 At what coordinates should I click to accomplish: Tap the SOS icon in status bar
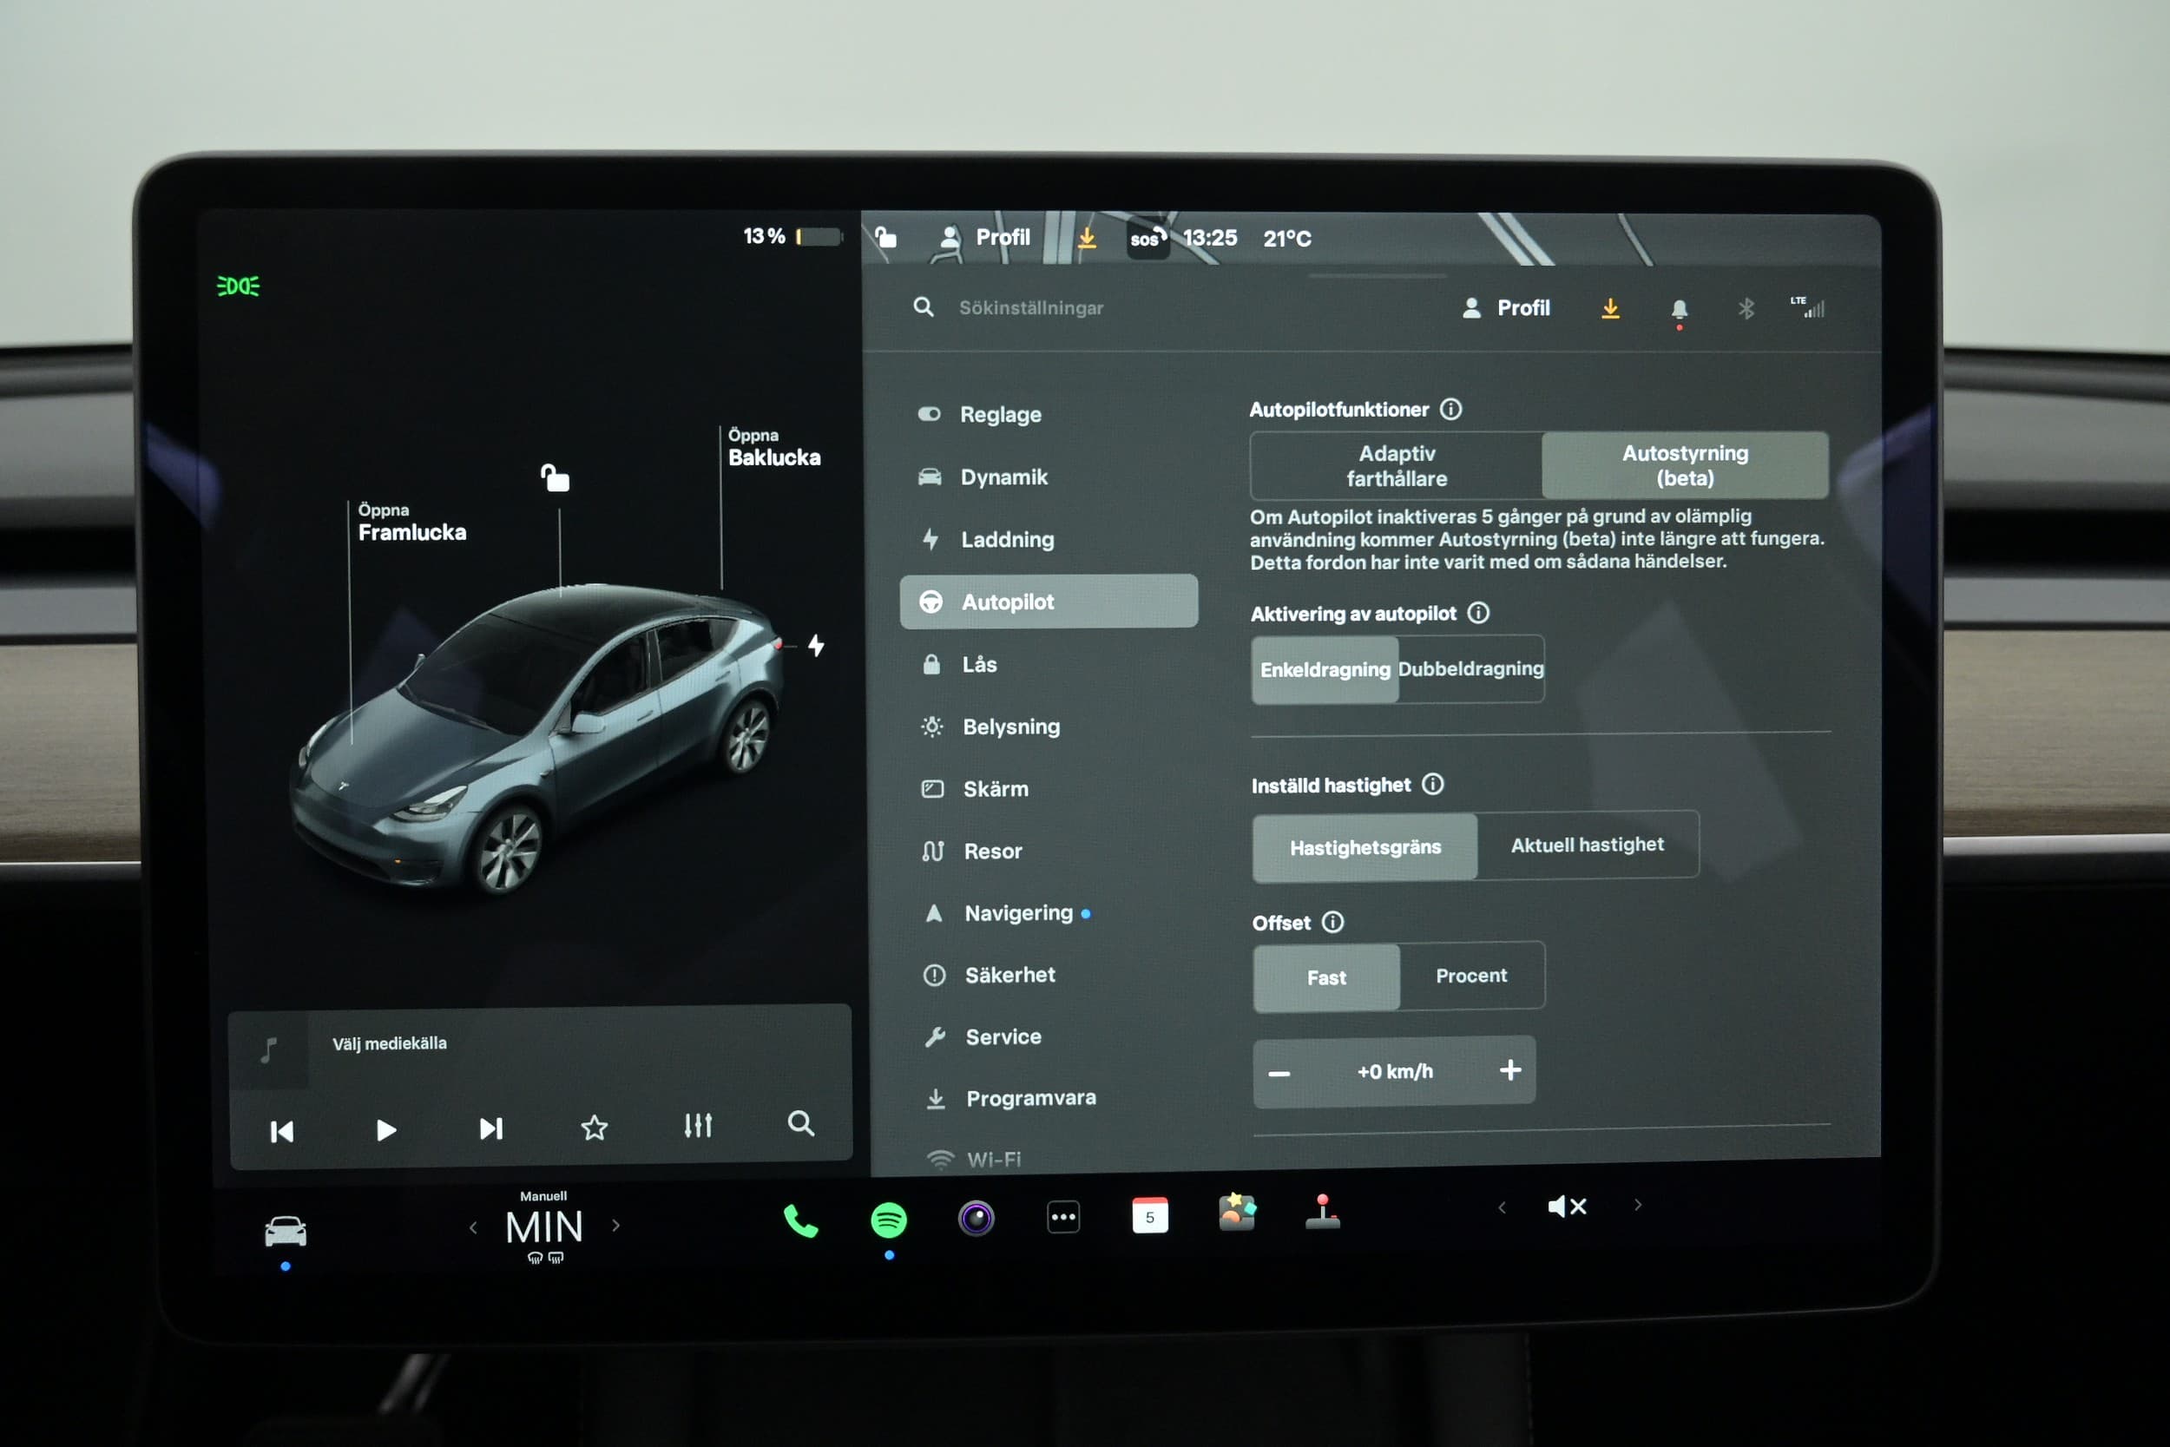pyautogui.click(x=1147, y=239)
